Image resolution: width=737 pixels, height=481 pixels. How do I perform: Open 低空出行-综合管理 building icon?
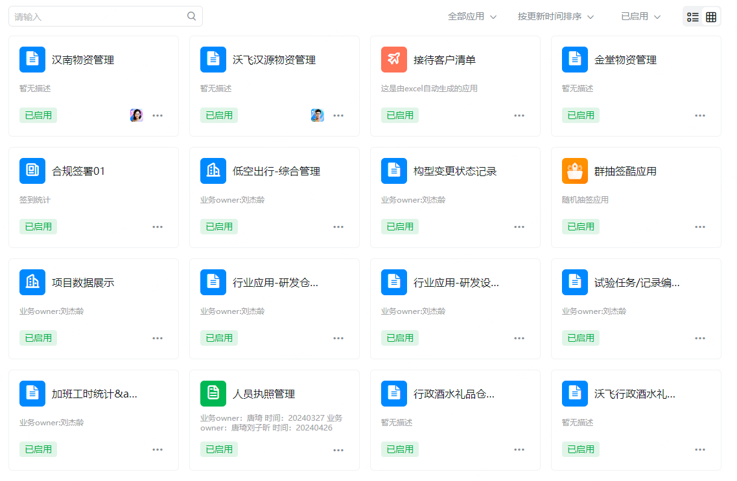[x=213, y=171]
